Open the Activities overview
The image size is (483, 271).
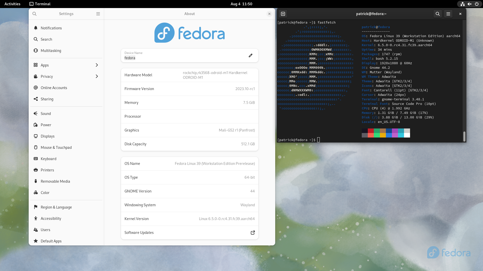12,4
